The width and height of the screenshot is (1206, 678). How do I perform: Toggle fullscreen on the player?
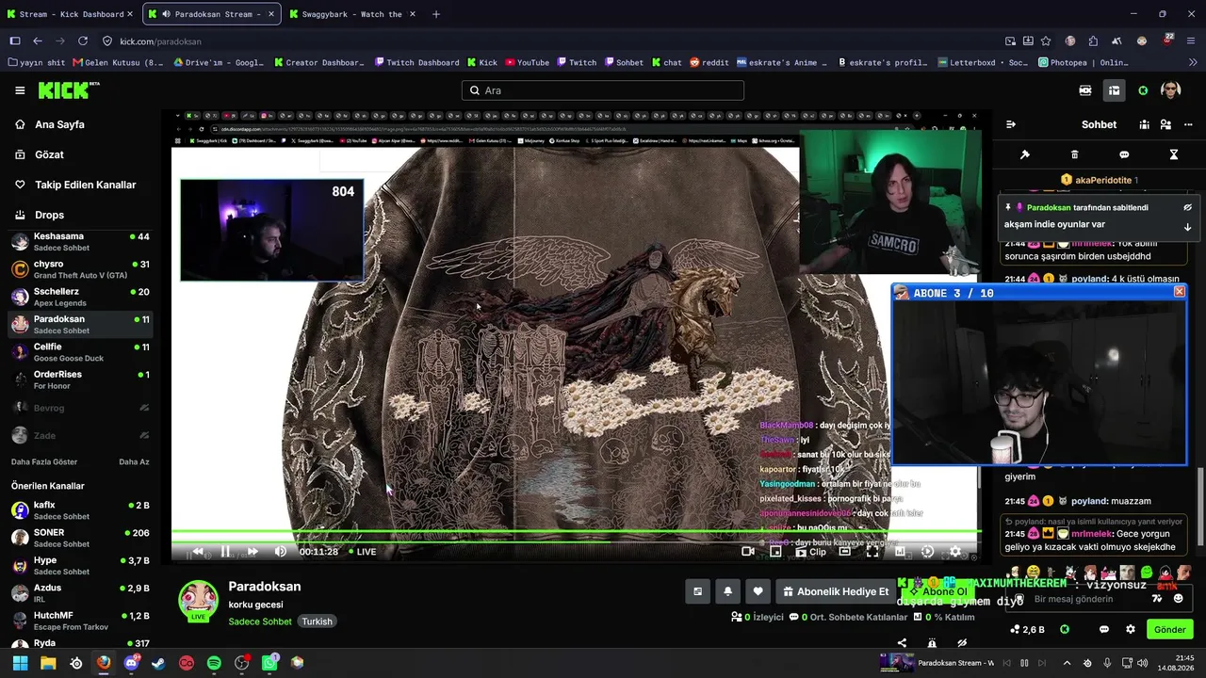pyautogui.click(x=872, y=552)
